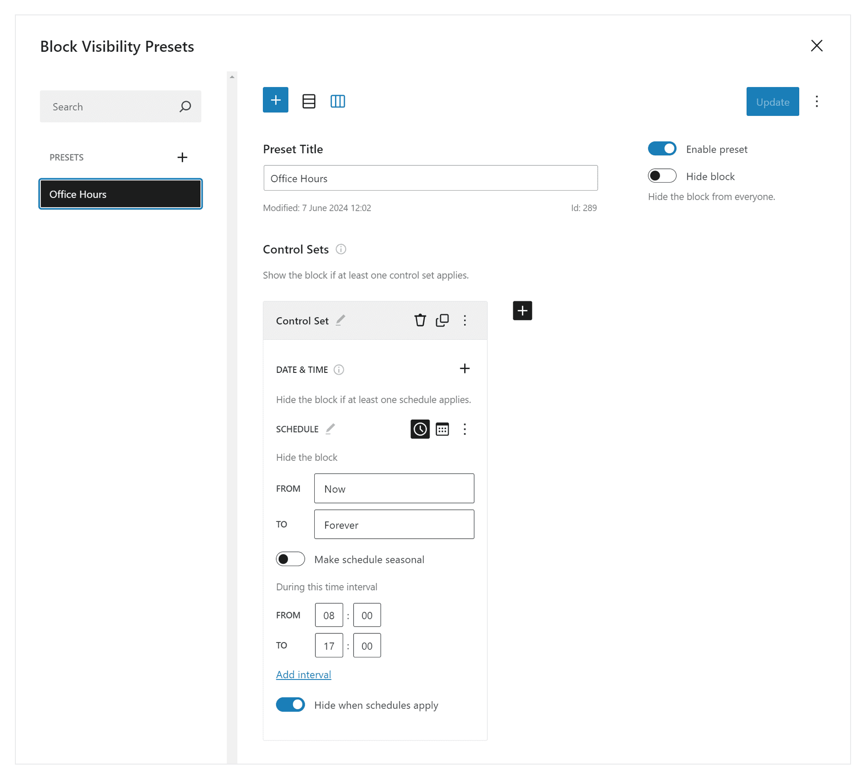This screenshot has width=865, height=779.
Task: Toggle the day-of-week calendar icon
Action: [442, 429]
